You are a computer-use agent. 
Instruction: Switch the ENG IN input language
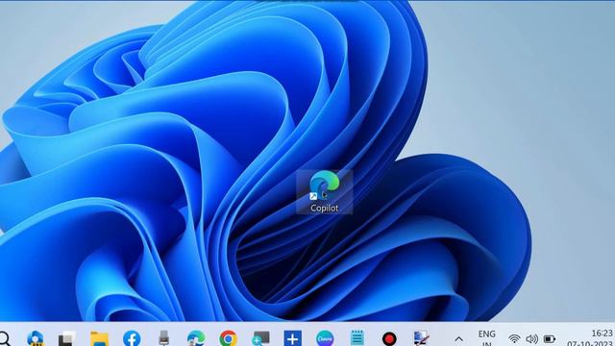click(487, 338)
